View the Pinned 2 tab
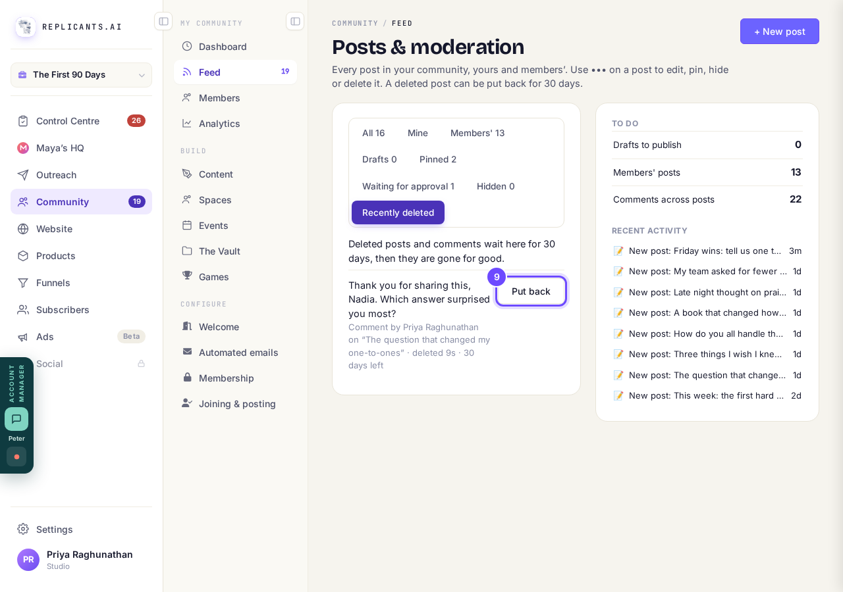This screenshot has height=592, width=843. pos(438,159)
